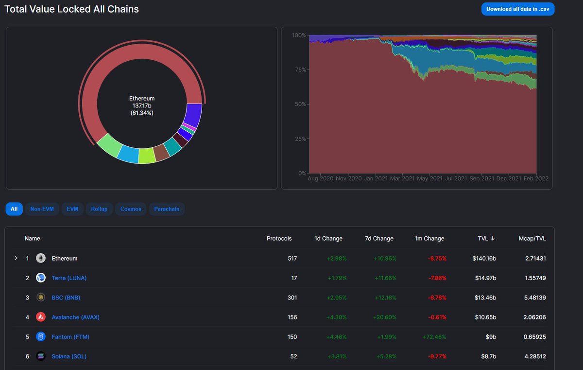Select the EVM filter tab
Image resolution: width=583 pixels, height=370 pixels.
72,209
